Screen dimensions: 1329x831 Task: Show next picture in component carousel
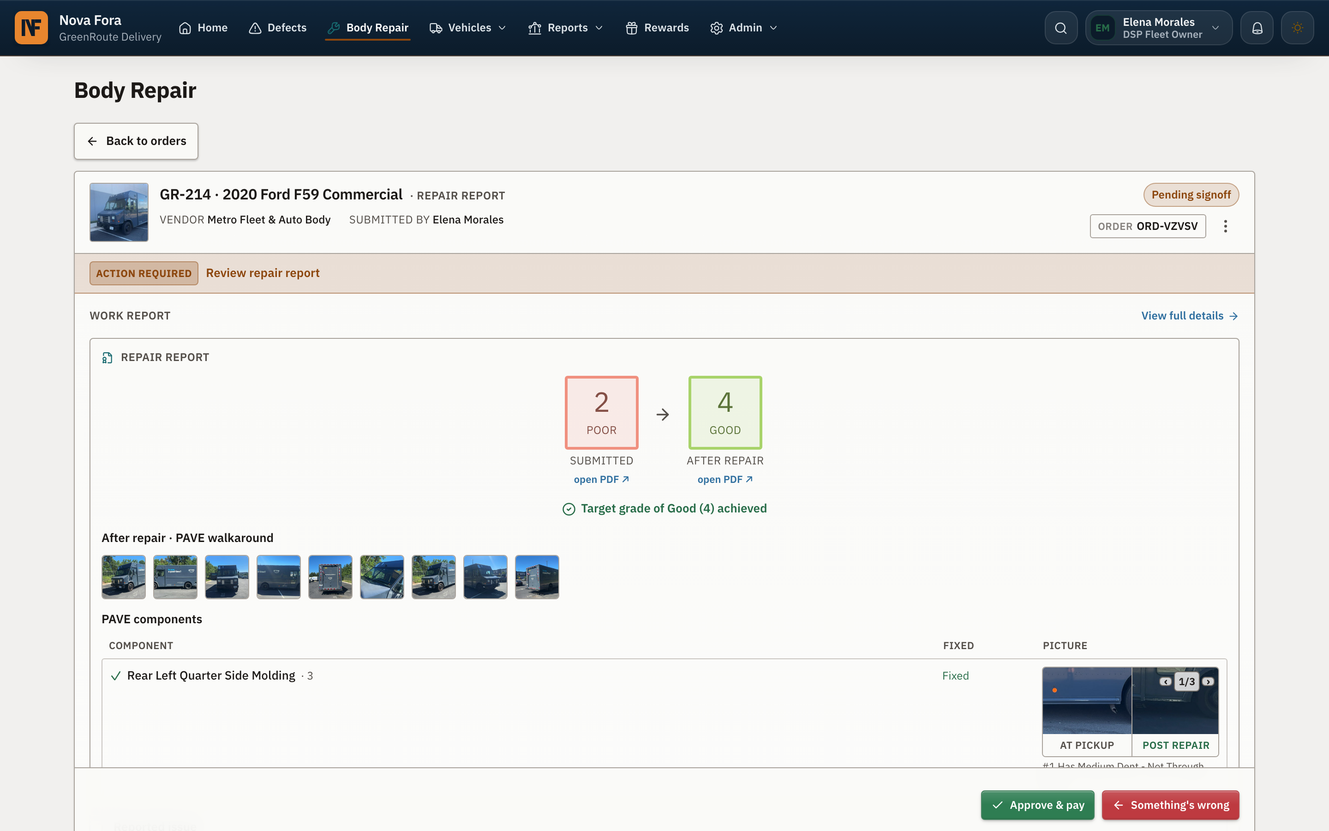tap(1208, 681)
